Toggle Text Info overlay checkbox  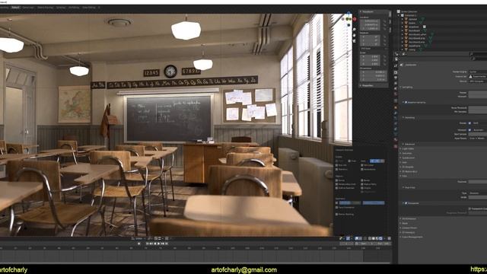click(x=336, y=165)
